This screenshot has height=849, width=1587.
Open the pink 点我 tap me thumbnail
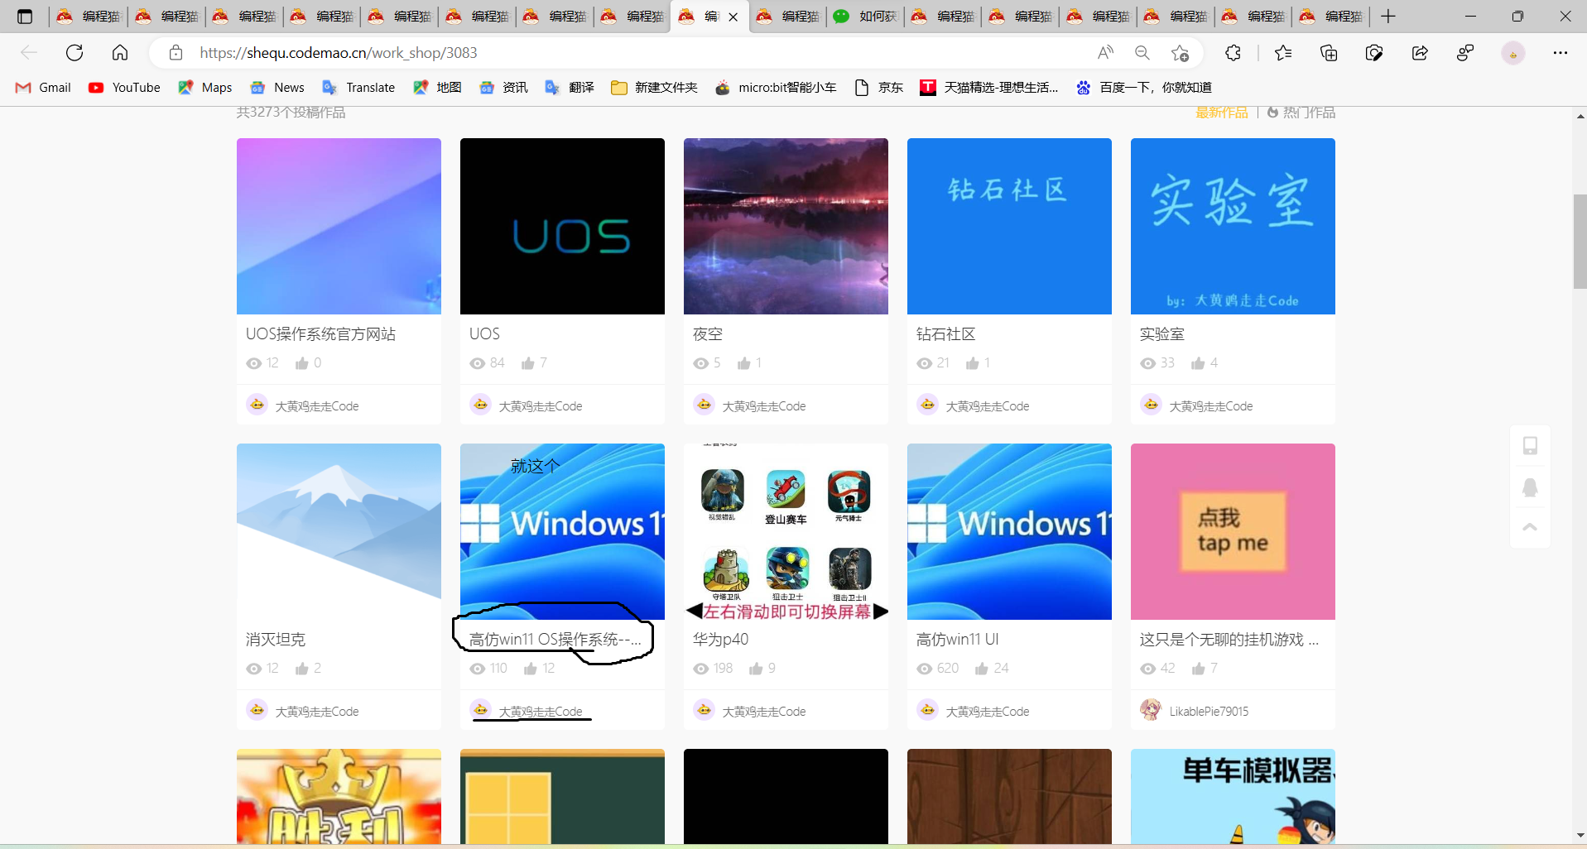(x=1233, y=531)
